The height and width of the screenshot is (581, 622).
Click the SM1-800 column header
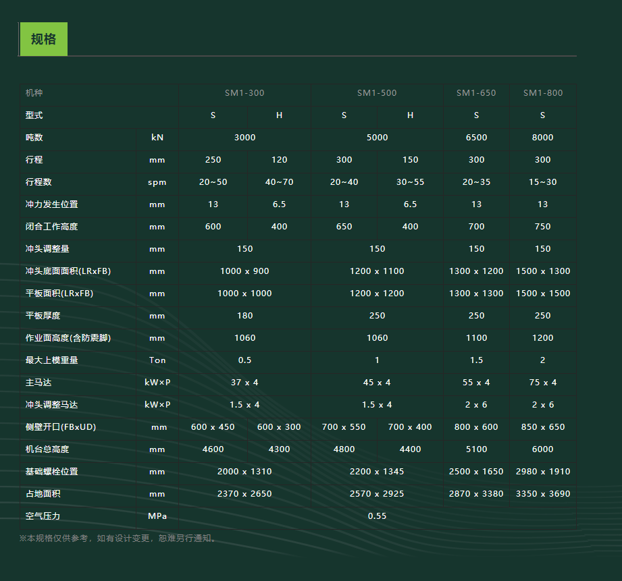[542, 93]
